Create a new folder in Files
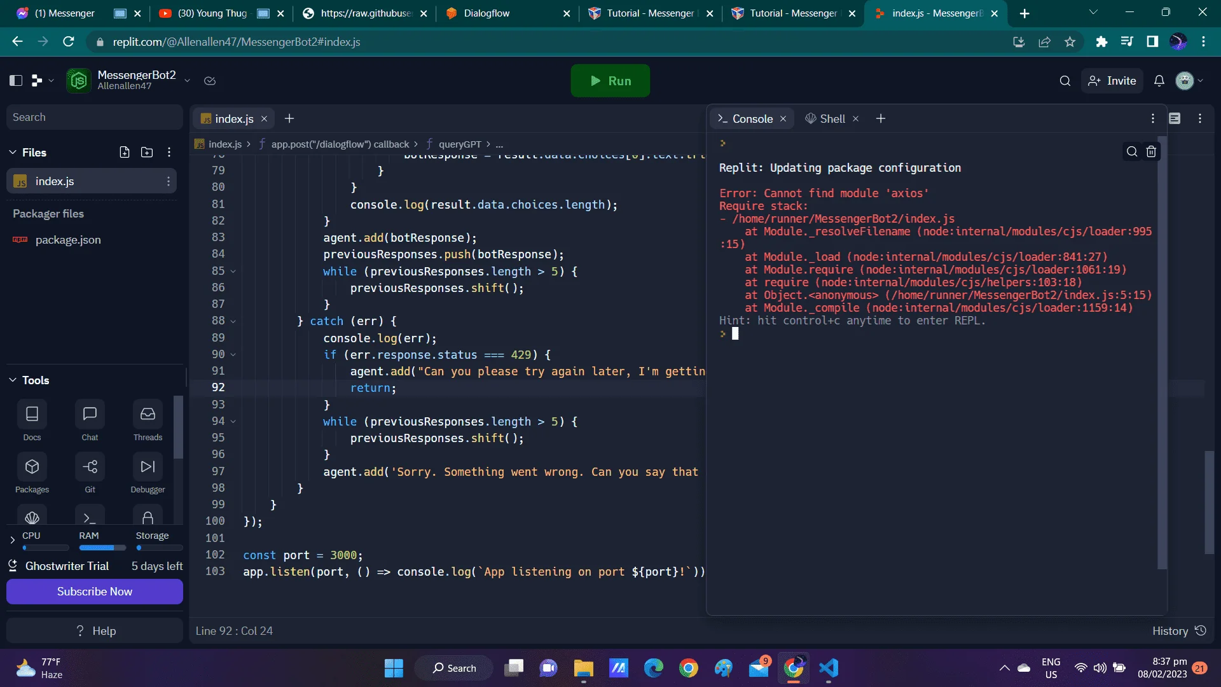This screenshot has height=687, width=1221. (x=147, y=152)
